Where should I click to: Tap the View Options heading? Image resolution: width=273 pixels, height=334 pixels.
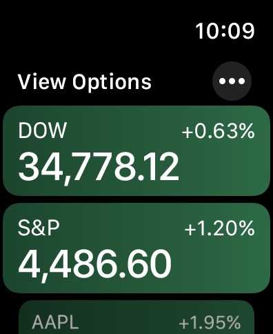85,81
